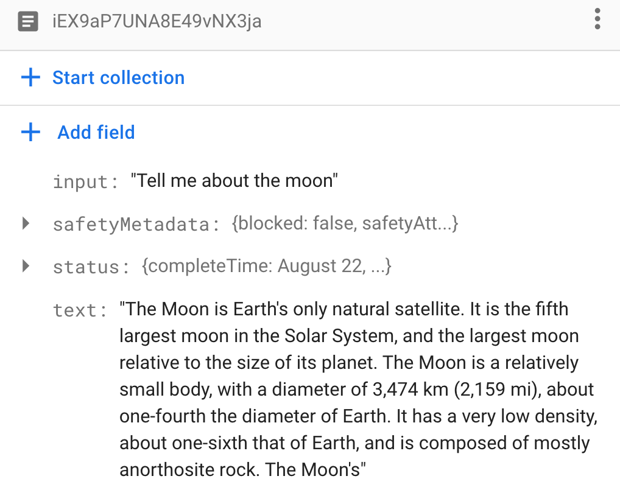Open the three-dot document options menu
The image size is (620, 504).
[597, 19]
